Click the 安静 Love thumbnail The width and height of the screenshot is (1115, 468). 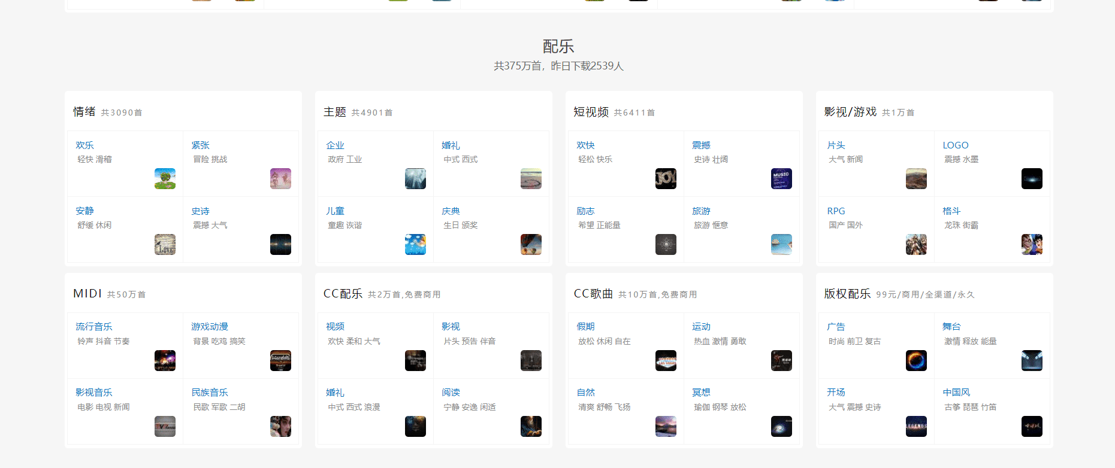click(165, 244)
